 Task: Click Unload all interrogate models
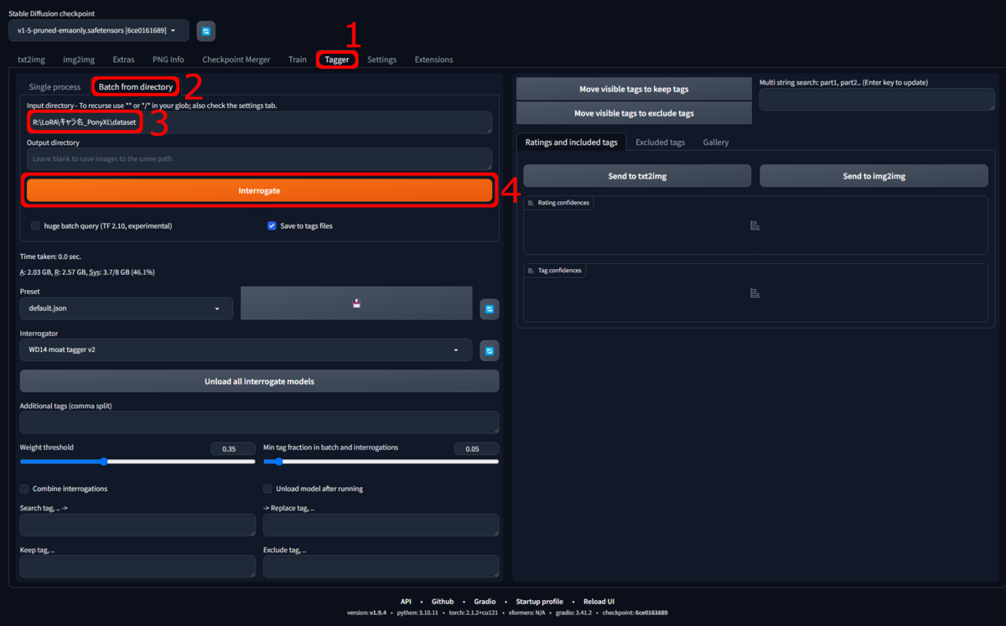point(259,381)
